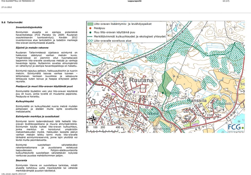Click the header text FCG SUUNNITTELU JA TEKNIIKKA OY
251x175 pixels.
click(x=18, y=1)
